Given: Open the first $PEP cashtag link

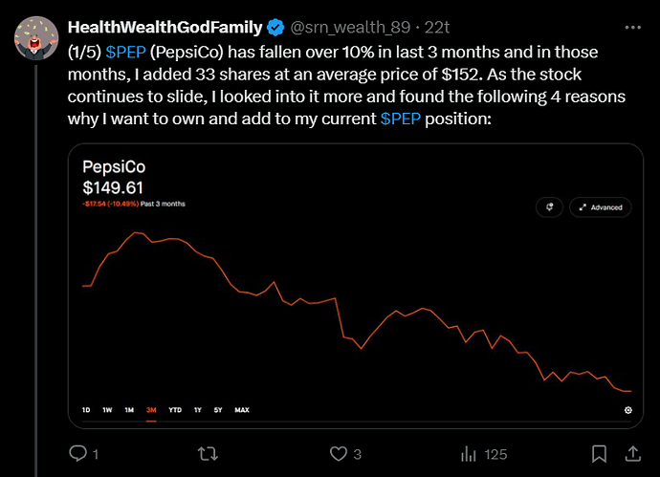Looking at the screenshot, I should coord(125,53).
